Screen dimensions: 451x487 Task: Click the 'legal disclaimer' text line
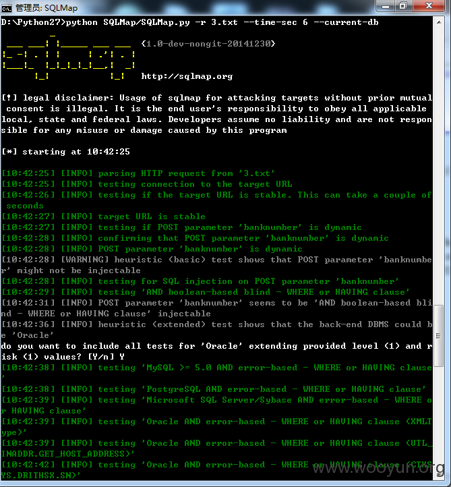tap(216, 98)
